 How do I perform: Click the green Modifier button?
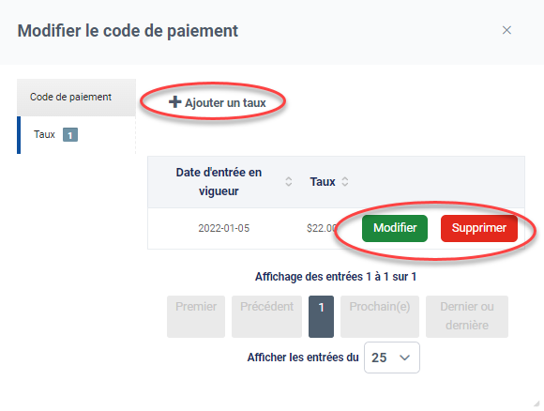click(395, 228)
